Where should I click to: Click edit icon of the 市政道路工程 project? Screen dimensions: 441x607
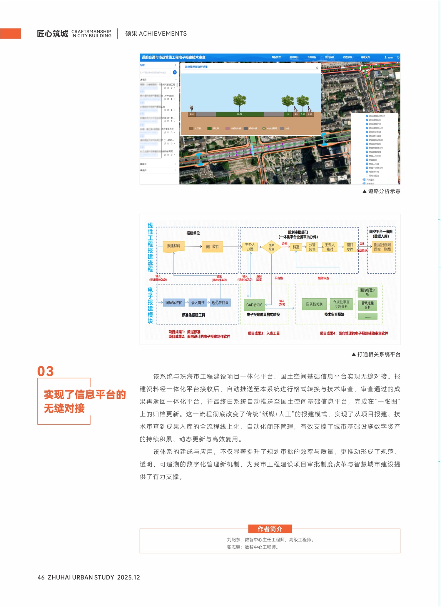168,132
